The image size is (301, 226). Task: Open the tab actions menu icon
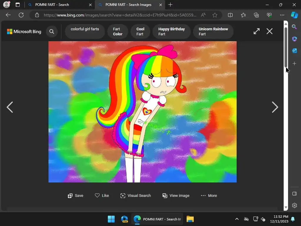click(x=17, y=5)
